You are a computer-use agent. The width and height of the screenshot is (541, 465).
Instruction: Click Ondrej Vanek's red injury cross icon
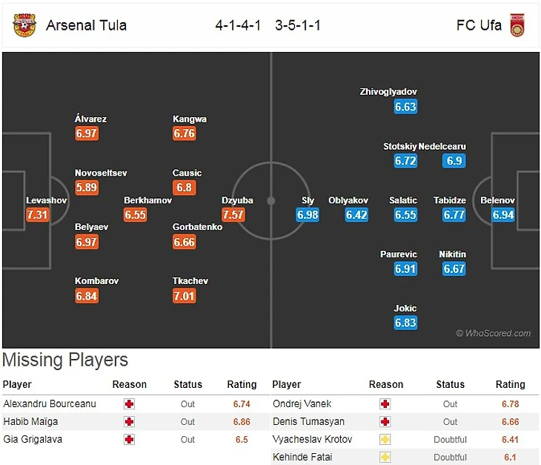(x=385, y=404)
